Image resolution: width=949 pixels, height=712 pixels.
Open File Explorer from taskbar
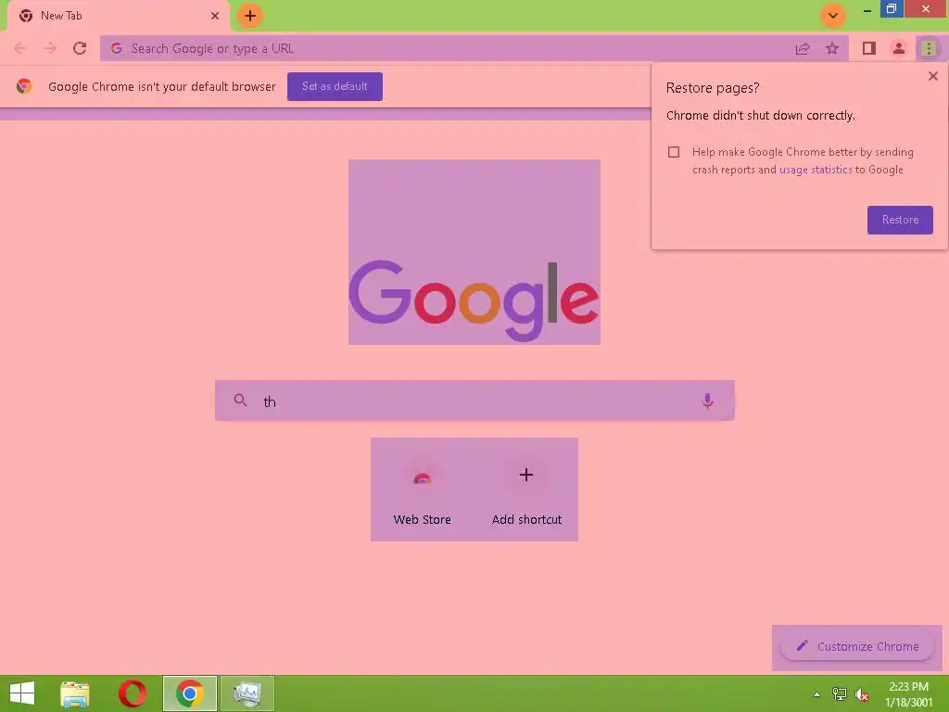75,693
